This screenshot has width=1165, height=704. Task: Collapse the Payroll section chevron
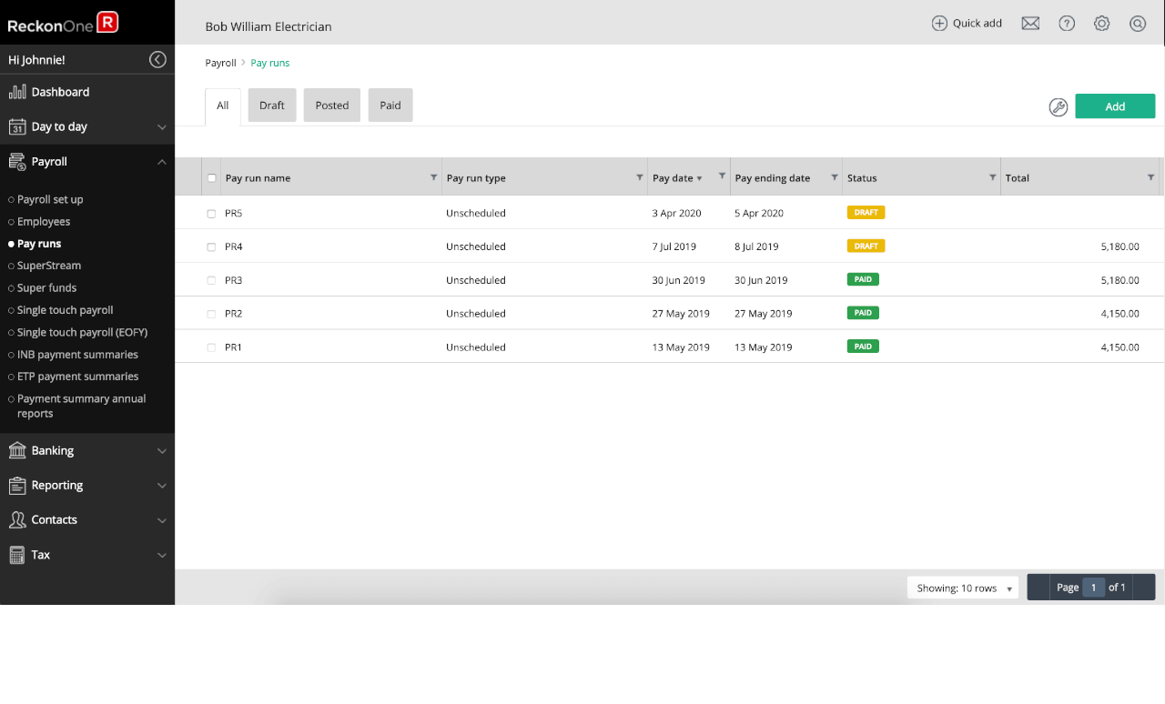pyautogui.click(x=162, y=162)
